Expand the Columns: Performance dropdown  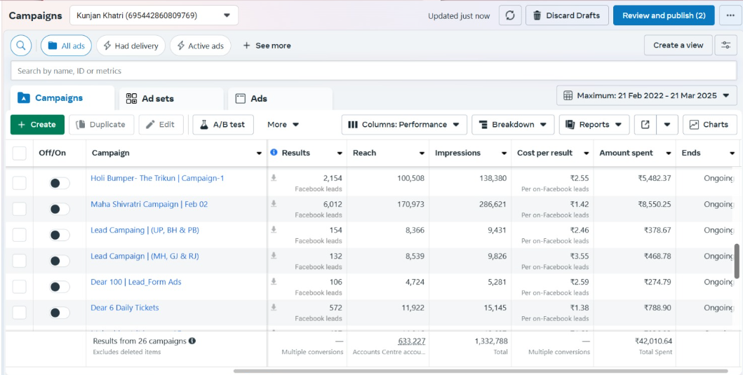click(x=404, y=125)
